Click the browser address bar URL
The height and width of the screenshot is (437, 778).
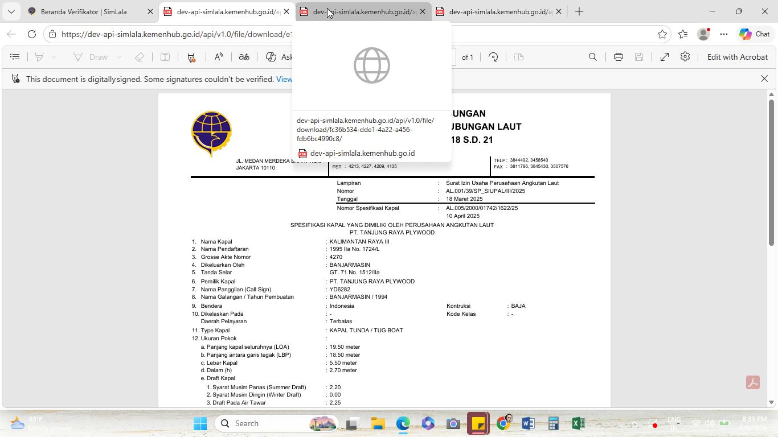[177, 34]
